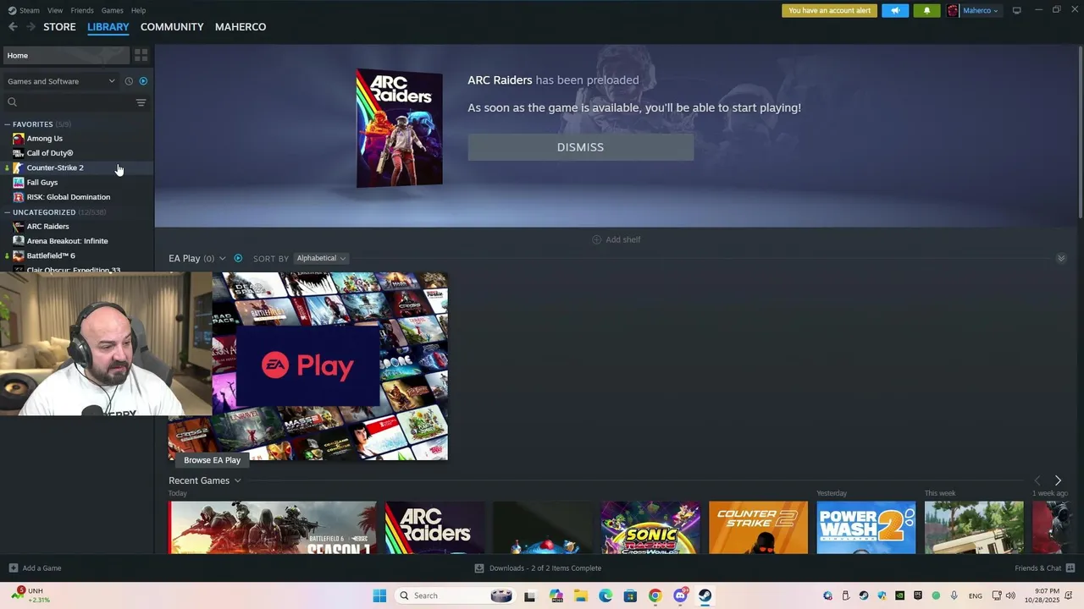Open the ARC Raiders box art in the banner
The image size is (1084, 609).
(399, 129)
